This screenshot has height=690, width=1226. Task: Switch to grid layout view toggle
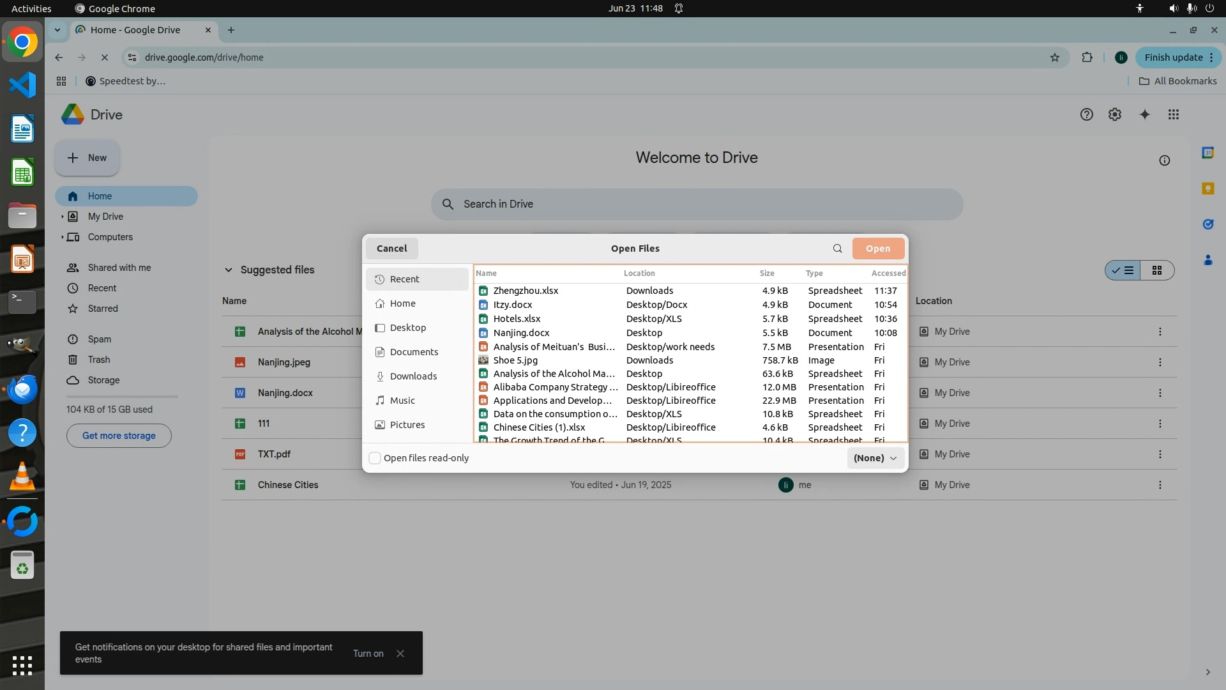(x=1156, y=270)
